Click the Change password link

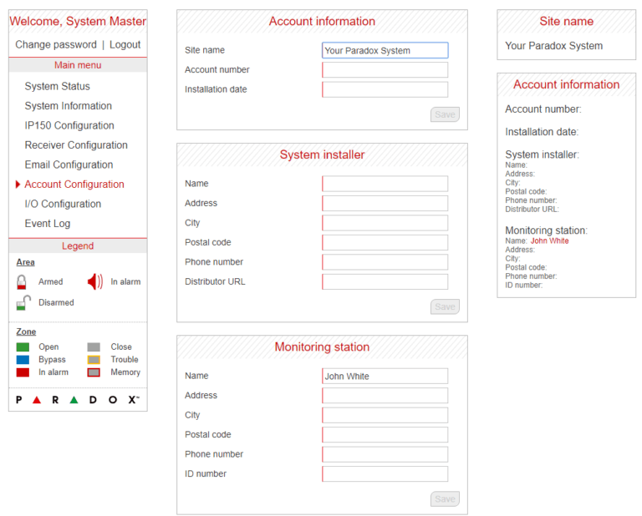click(x=56, y=44)
